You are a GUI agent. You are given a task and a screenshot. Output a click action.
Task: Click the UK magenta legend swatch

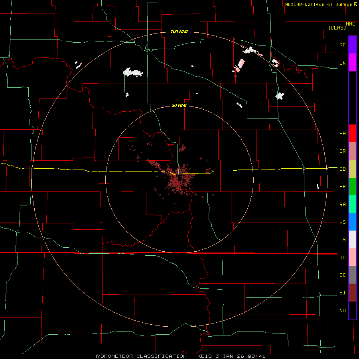coord(352,63)
